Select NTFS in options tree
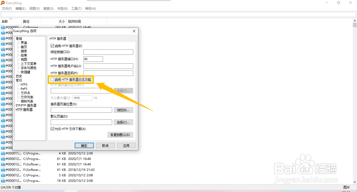The width and height of the screenshot is (357, 192). (x=24, y=85)
